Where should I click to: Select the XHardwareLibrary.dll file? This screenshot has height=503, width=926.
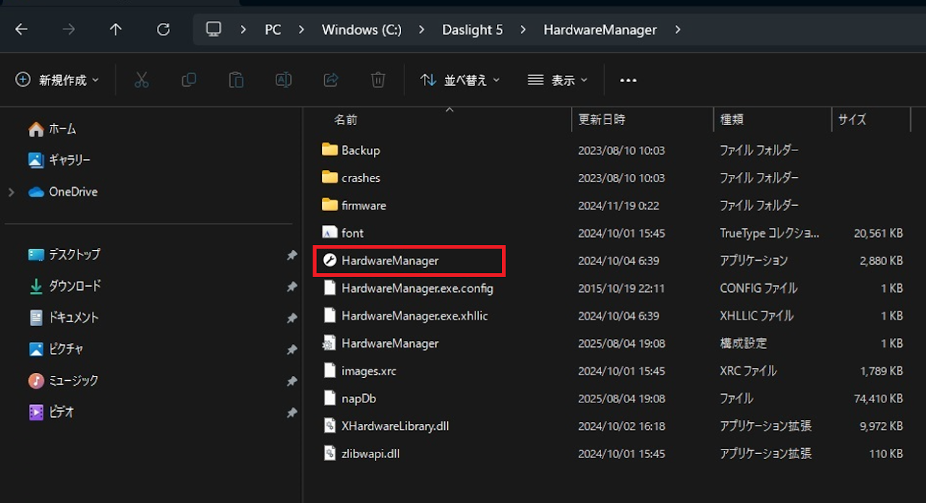pos(395,426)
